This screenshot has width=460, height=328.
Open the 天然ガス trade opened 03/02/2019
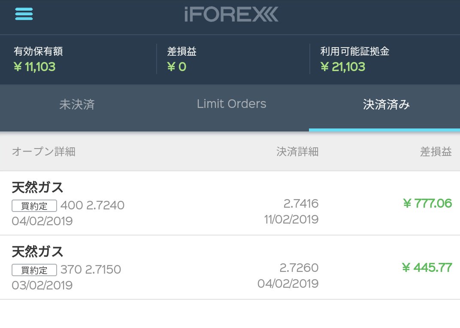click(x=38, y=251)
